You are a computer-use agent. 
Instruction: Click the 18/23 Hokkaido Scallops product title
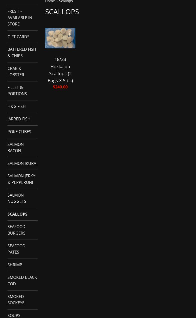click(x=60, y=70)
